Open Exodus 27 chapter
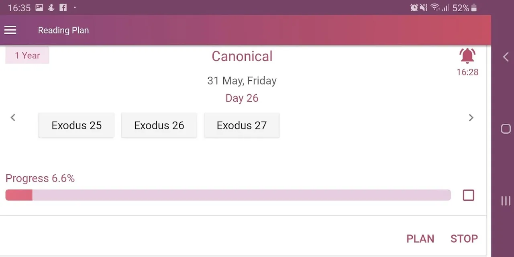Screen dimensions: 514x257 pos(242,125)
